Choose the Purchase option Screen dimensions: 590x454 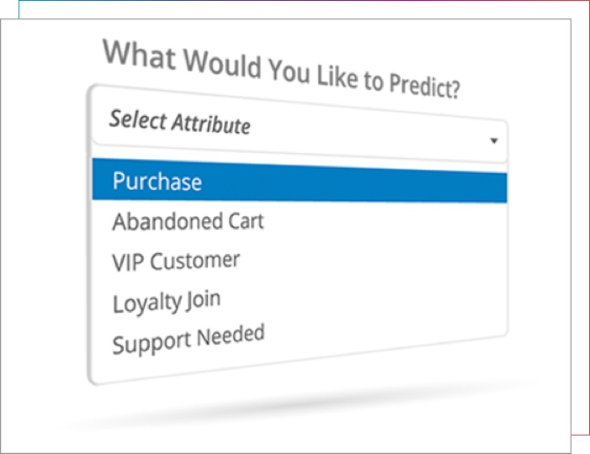tap(157, 181)
